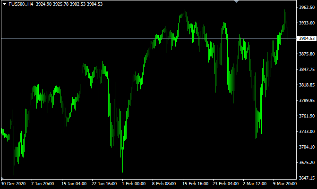
Task: Click the close value 3904.53 in the header
Action: click(94, 4)
